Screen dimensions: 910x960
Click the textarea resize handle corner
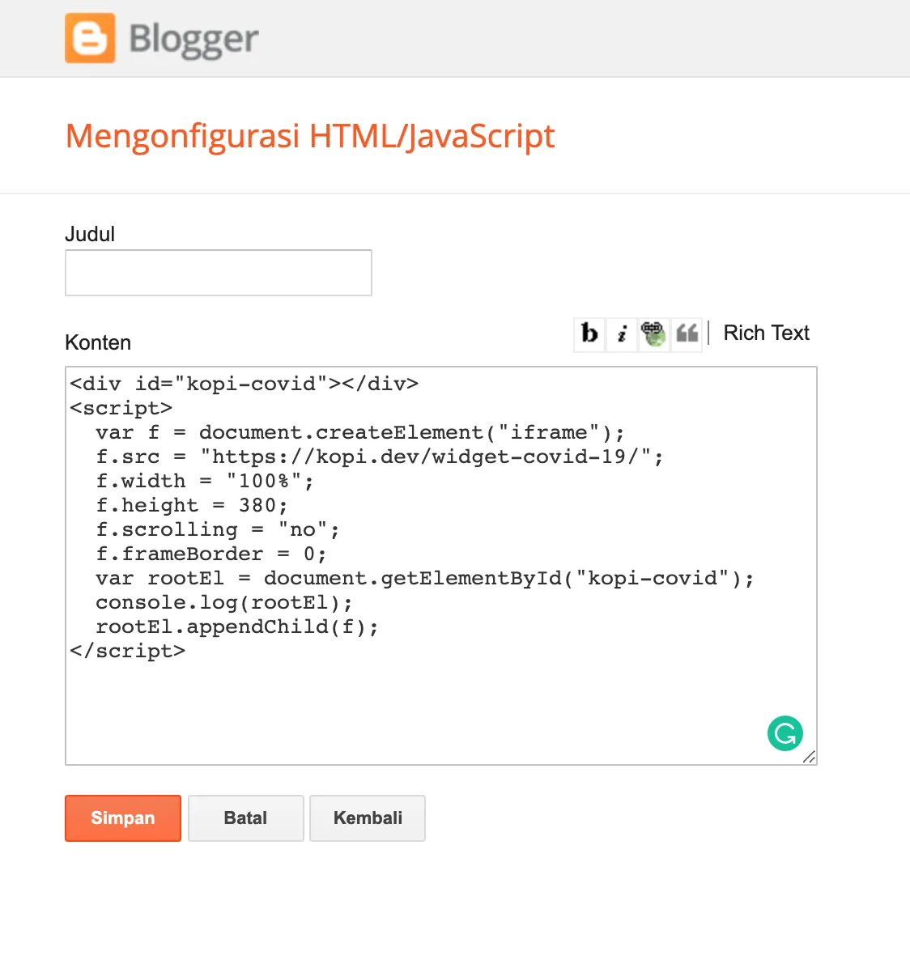tap(809, 757)
